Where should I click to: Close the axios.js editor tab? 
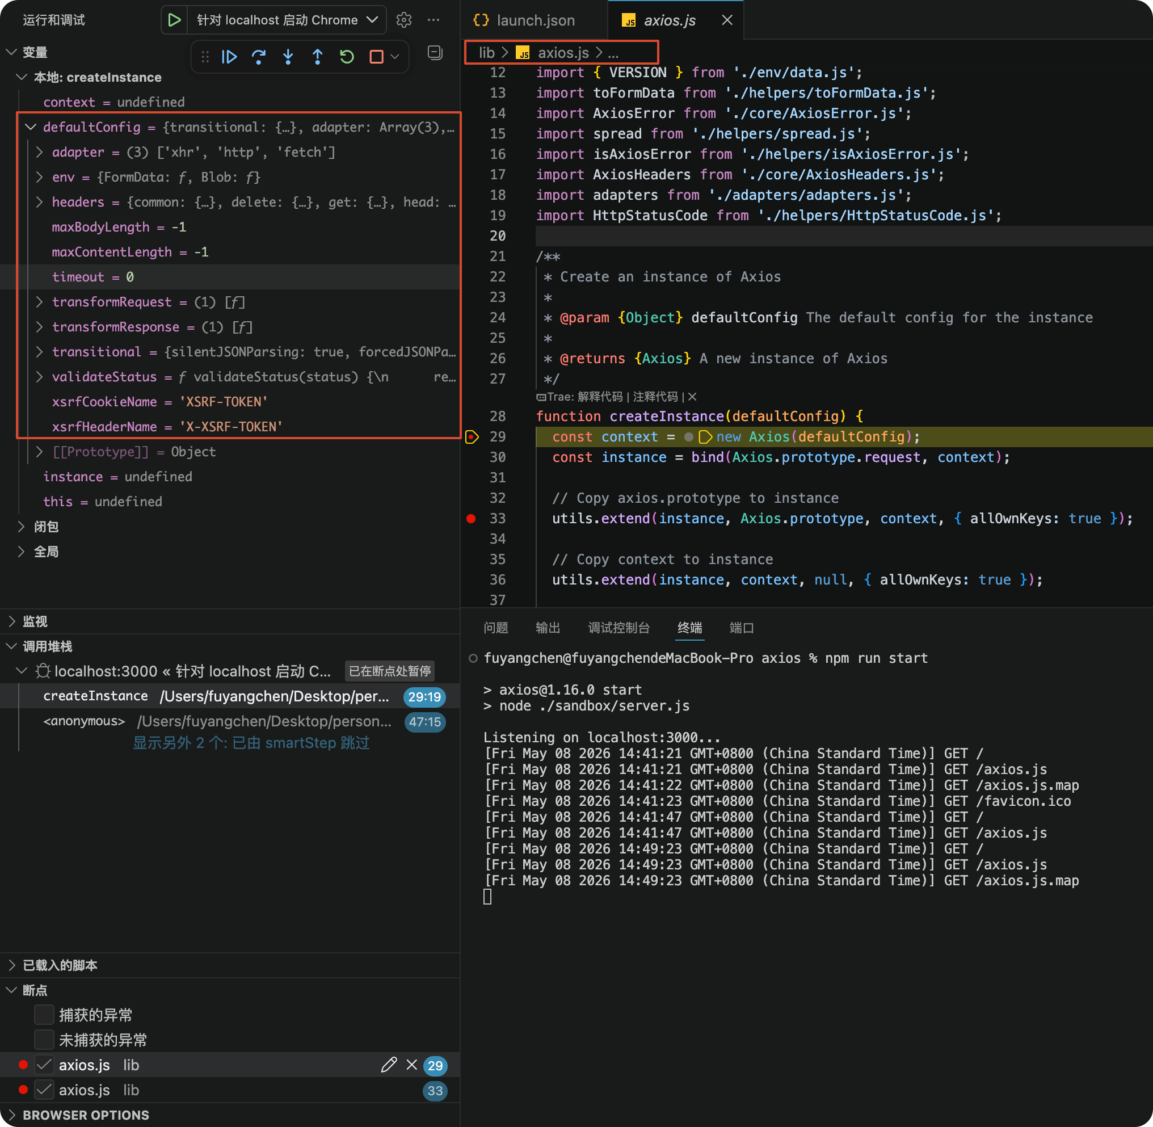coord(727,20)
